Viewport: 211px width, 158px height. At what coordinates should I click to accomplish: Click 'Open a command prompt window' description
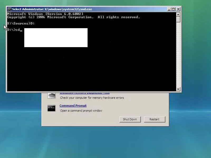tap(81, 111)
